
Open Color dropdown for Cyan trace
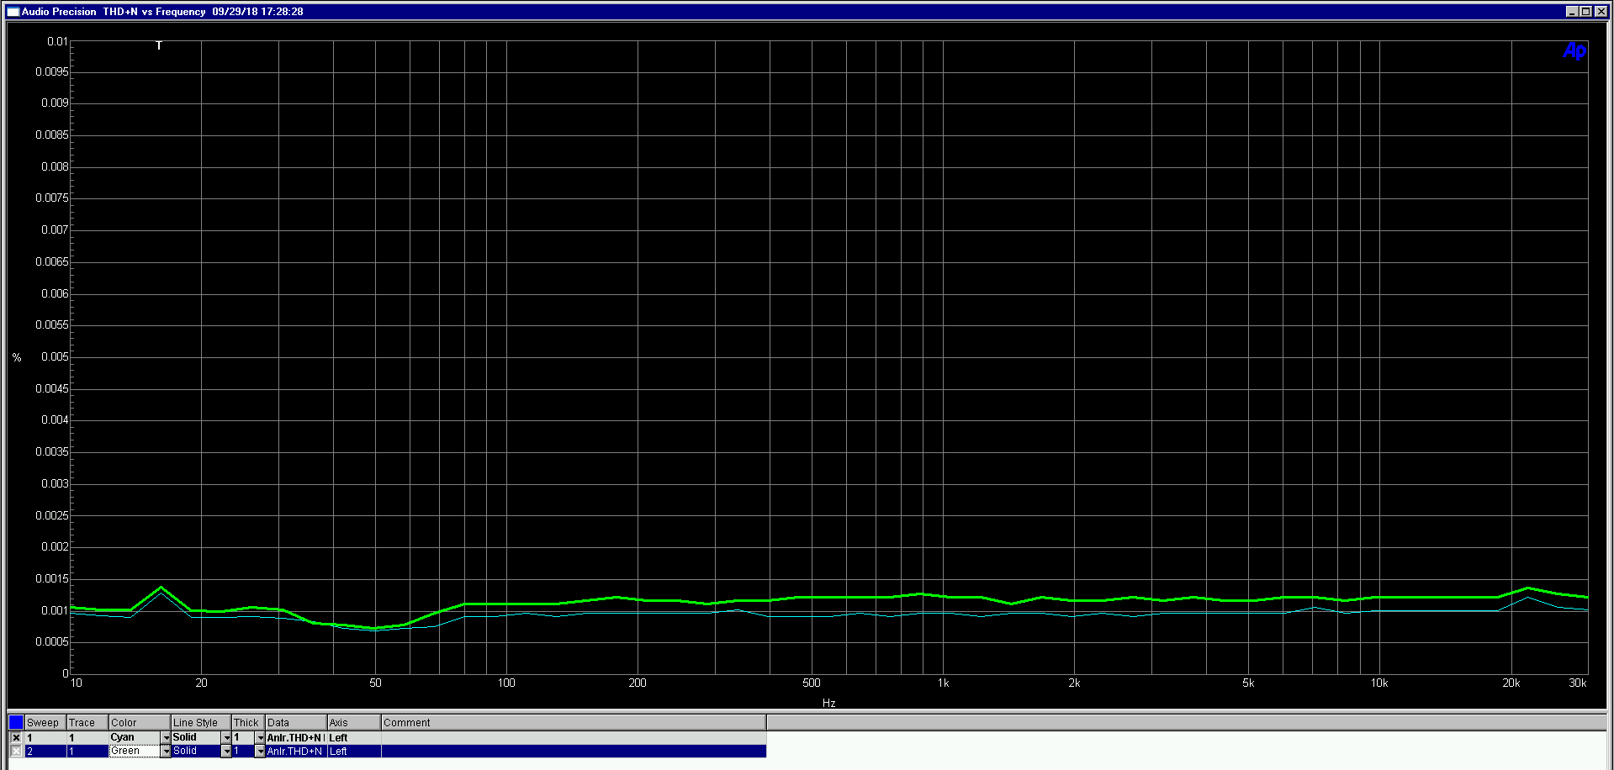(166, 737)
